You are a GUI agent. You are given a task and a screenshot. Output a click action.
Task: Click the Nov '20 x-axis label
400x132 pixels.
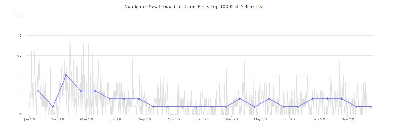[x=347, y=119]
